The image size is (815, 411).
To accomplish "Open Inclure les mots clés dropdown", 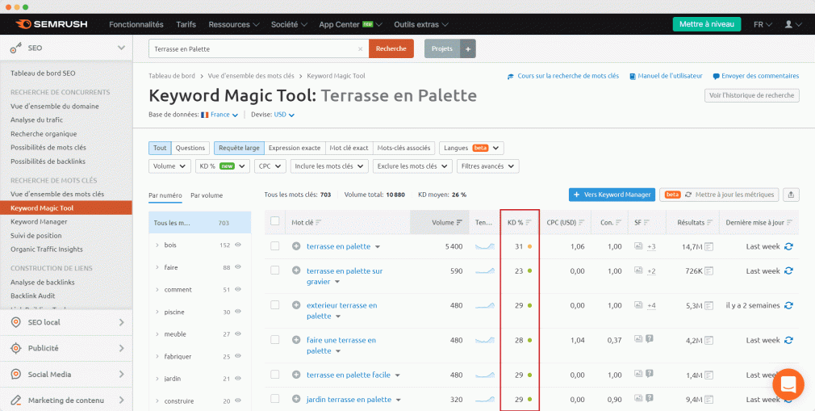I will 329,166.
